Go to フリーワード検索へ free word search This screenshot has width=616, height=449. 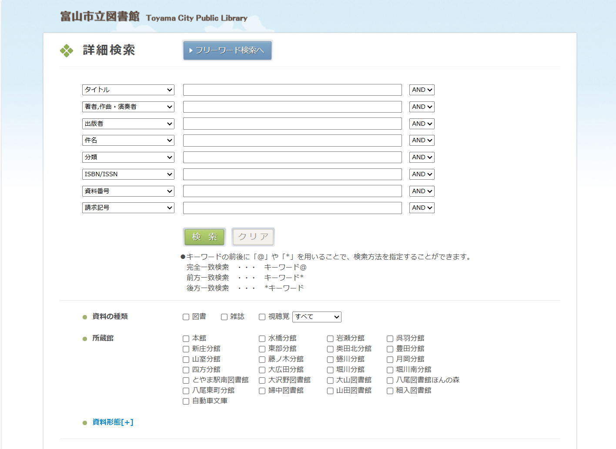click(228, 50)
